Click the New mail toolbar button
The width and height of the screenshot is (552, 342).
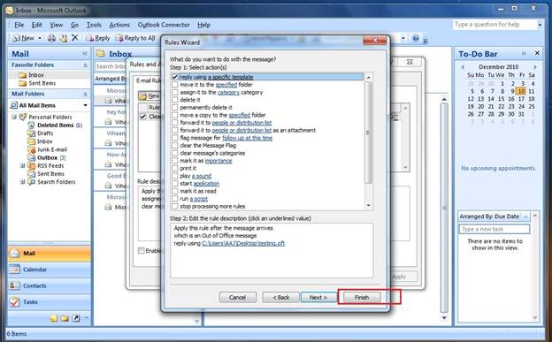click(23, 38)
